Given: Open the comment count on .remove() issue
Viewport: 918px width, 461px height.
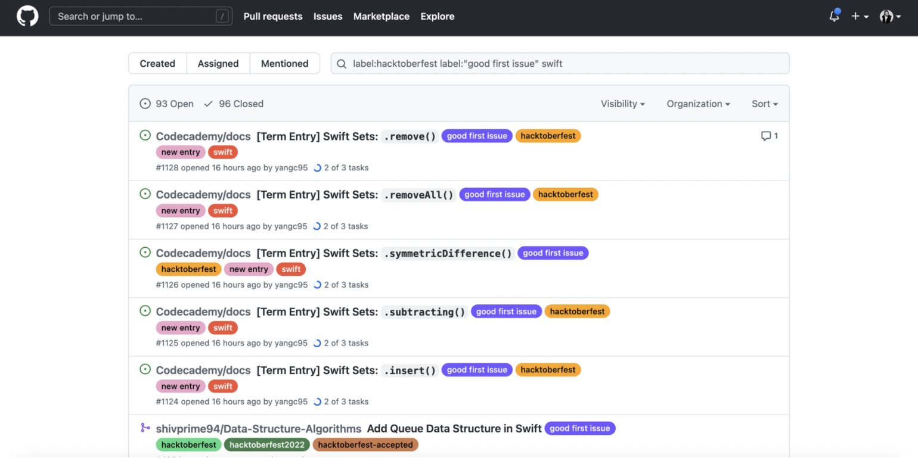Looking at the screenshot, I should point(770,136).
